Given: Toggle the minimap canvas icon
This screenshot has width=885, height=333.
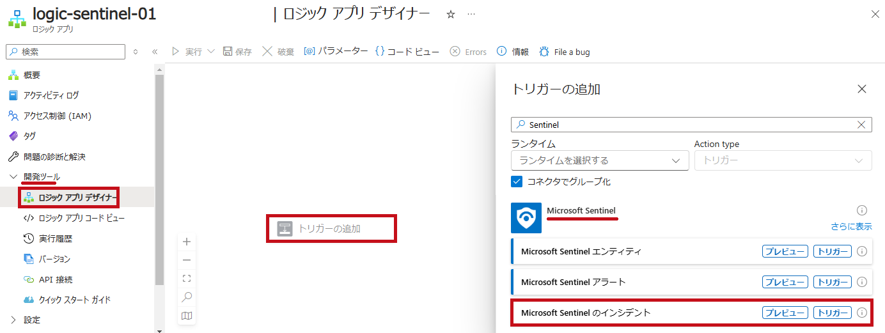Looking at the screenshot, I should coord(187,316).
